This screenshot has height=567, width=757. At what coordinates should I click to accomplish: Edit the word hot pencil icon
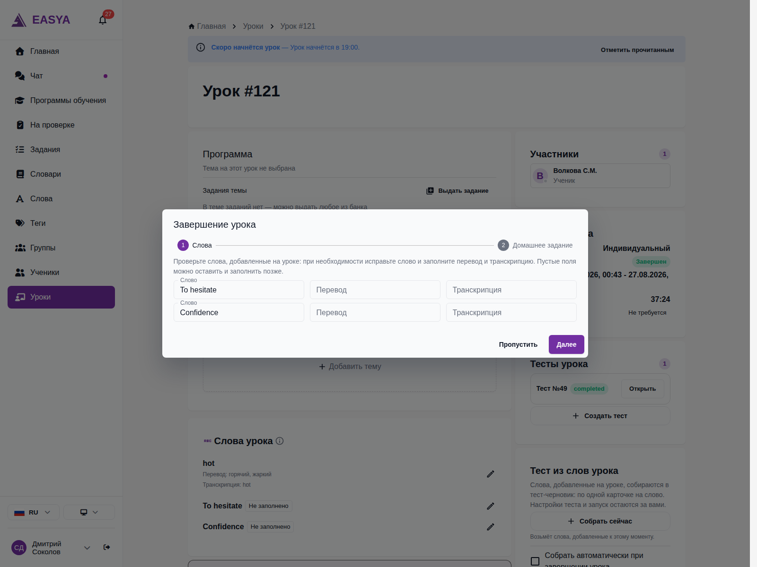[491, 474]
